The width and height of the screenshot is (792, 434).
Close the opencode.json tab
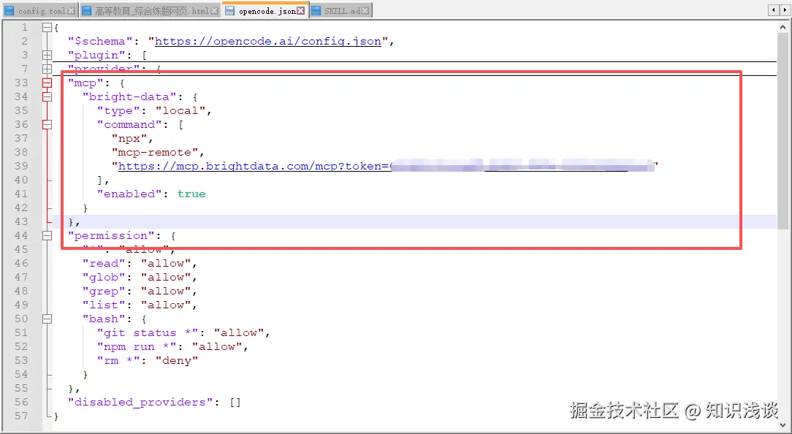tap(301, 11)
